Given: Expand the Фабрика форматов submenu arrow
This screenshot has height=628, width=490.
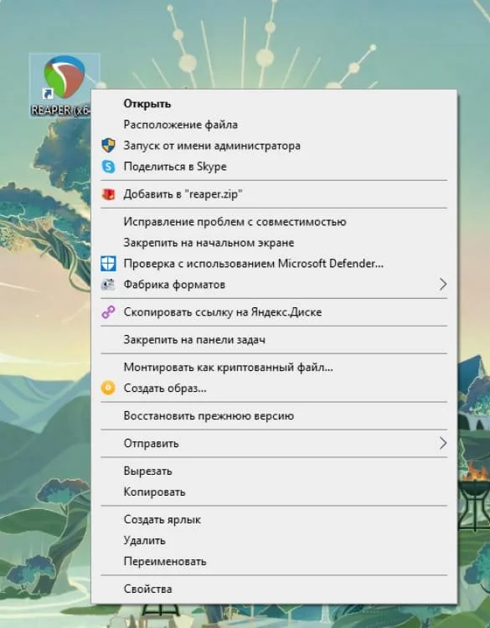Looking at the screenshot, I should coord(443,285).
